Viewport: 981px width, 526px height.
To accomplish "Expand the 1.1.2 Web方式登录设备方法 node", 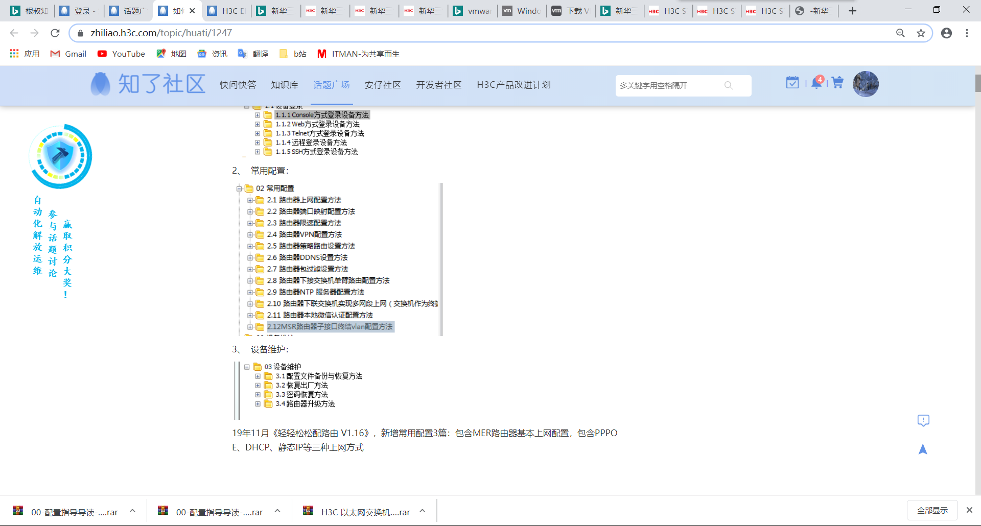I will (258, 125).
